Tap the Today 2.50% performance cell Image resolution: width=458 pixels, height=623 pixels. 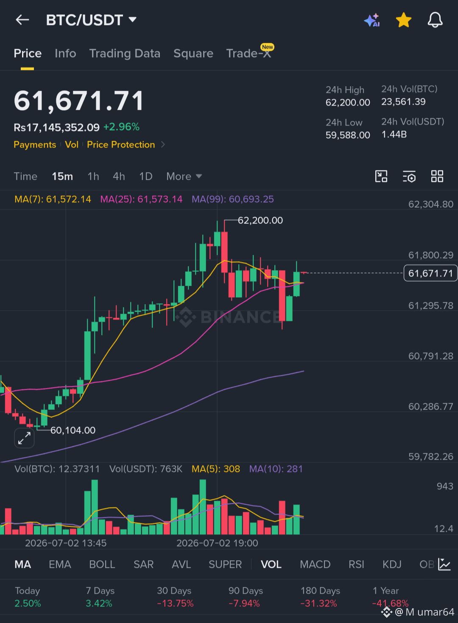click(x=28, y=597)
